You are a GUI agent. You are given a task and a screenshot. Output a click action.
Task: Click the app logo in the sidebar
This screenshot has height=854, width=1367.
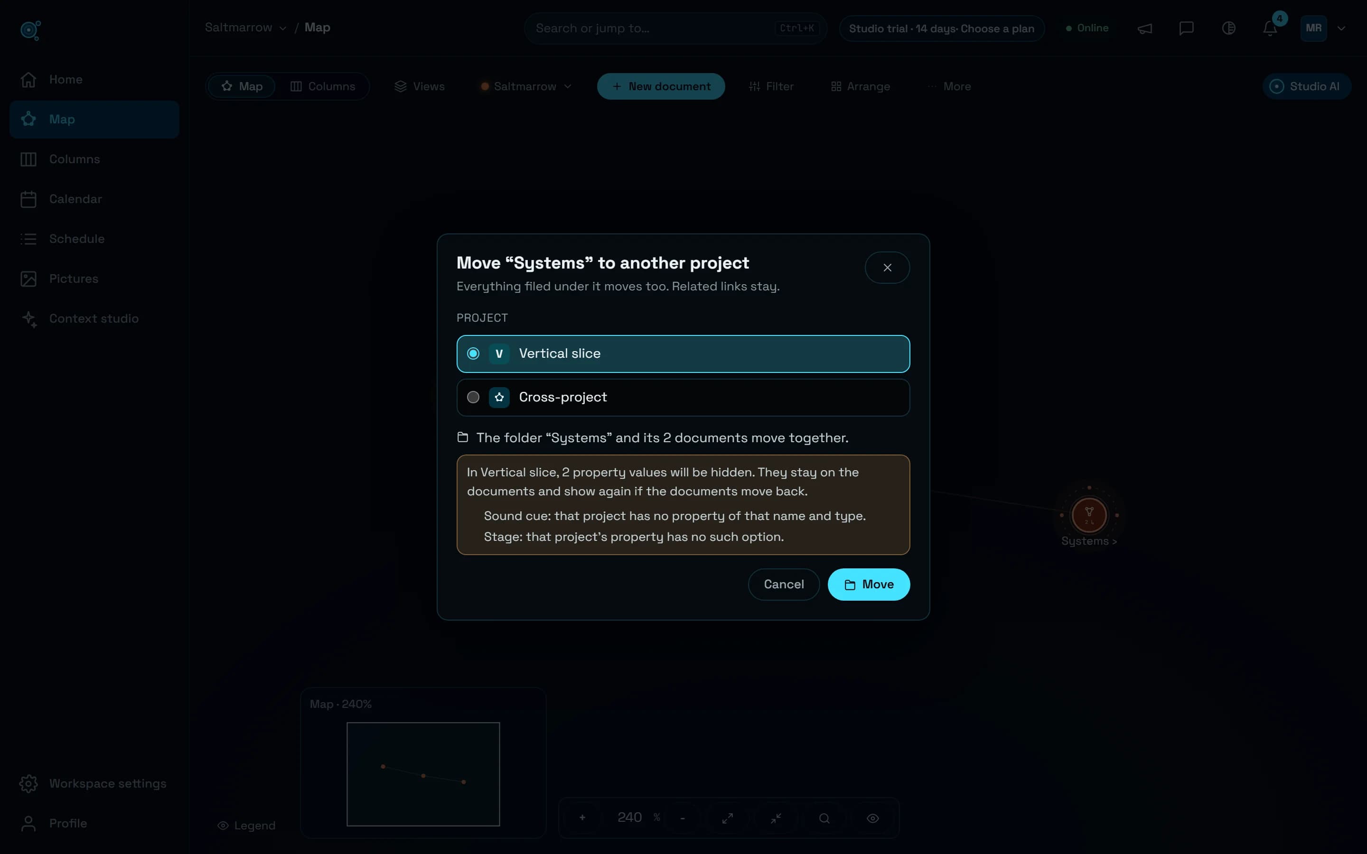tap(30, 30)
